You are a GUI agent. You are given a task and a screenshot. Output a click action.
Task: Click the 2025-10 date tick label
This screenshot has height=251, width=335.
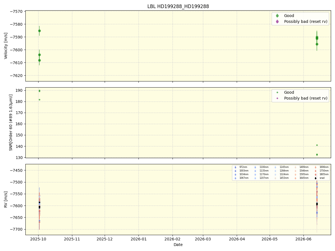(39, 239)
